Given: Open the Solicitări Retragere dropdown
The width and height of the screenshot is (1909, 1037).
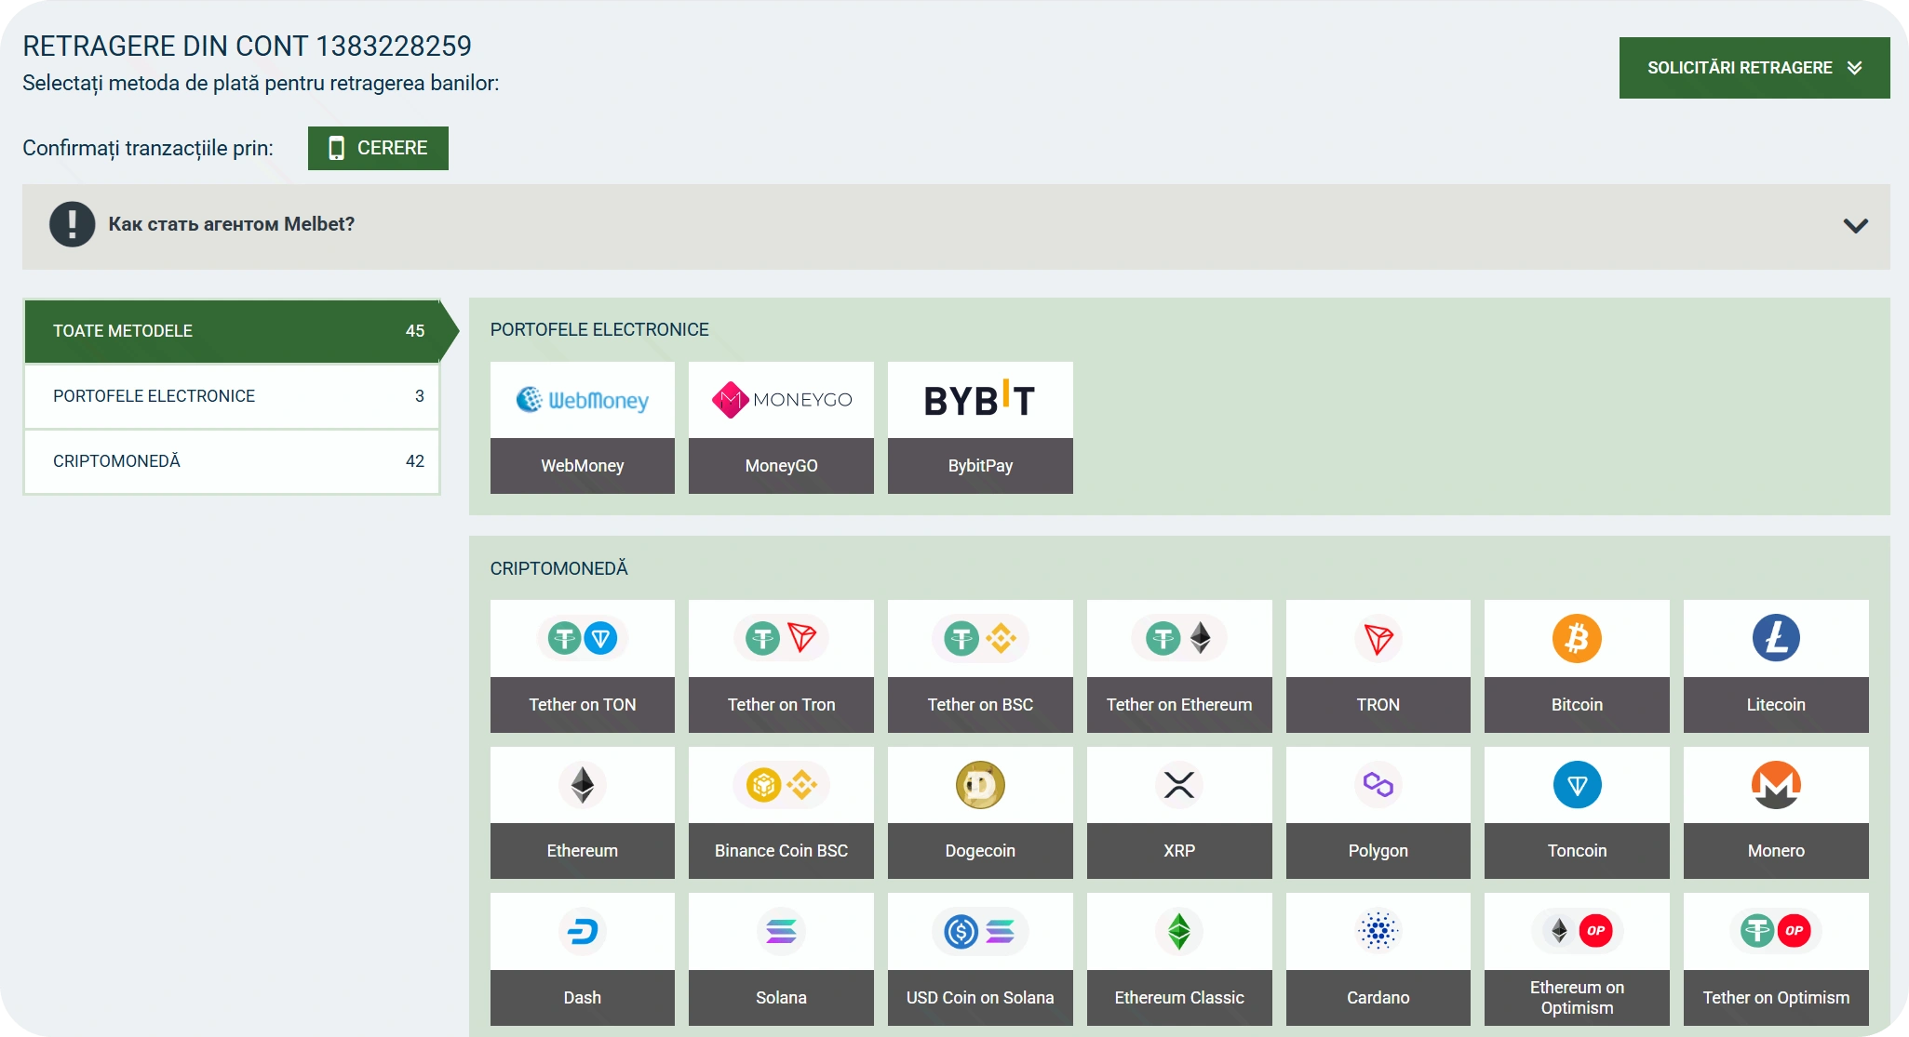Looking at the screenshot, I should 1754,68.
